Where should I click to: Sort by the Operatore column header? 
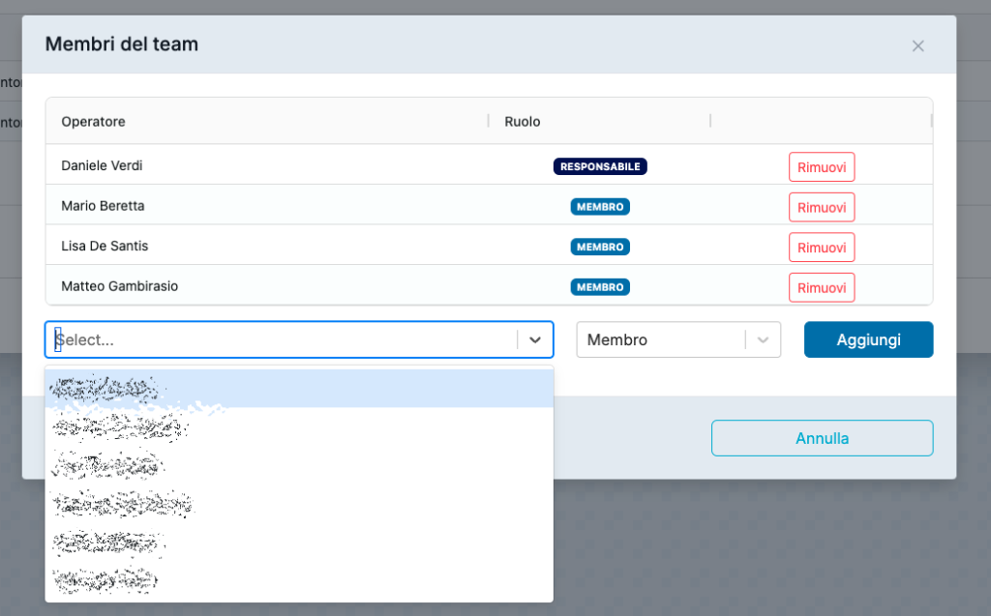[x=94, y=122]
